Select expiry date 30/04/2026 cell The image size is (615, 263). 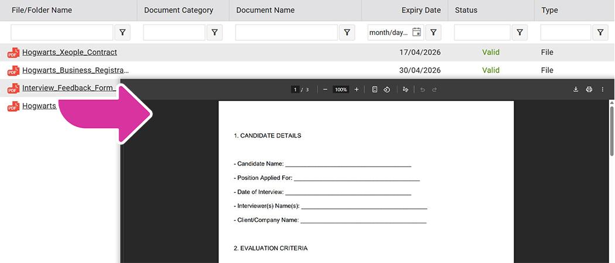(x=420, y=71)
